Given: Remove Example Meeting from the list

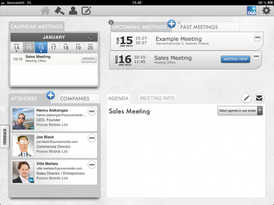Looking at the screenshot, I should (257, 37).
